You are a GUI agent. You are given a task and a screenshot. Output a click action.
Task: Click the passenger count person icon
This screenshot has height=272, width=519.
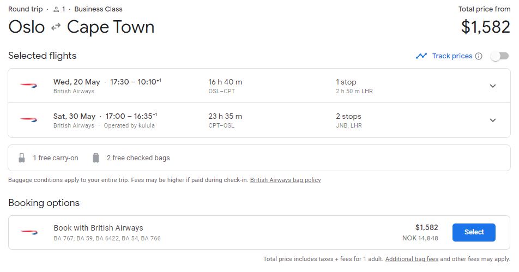click(56, 9)
